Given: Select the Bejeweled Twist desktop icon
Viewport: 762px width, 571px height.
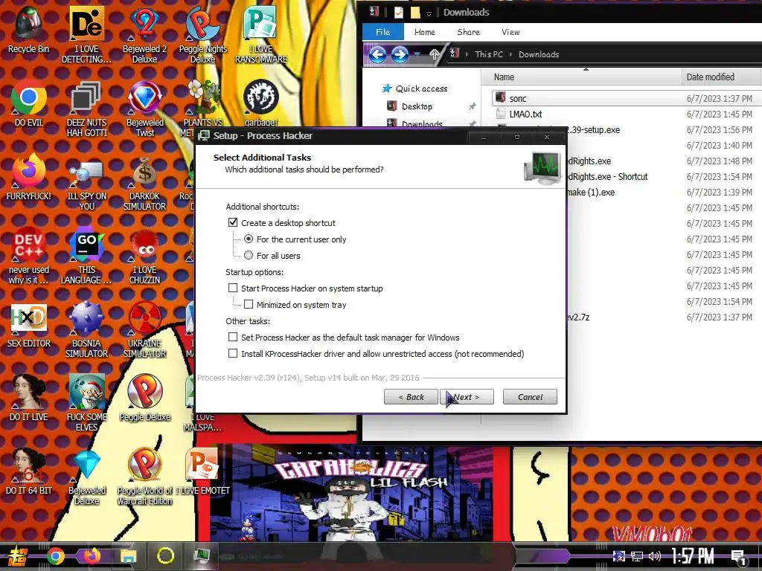Looking at the screenshot, I should [144, 109].
